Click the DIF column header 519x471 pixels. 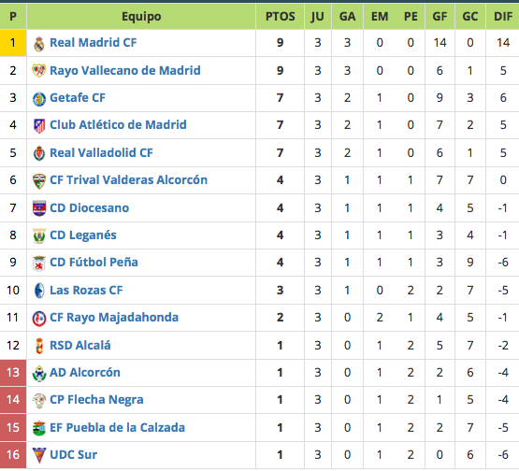[x=503, y=17]
